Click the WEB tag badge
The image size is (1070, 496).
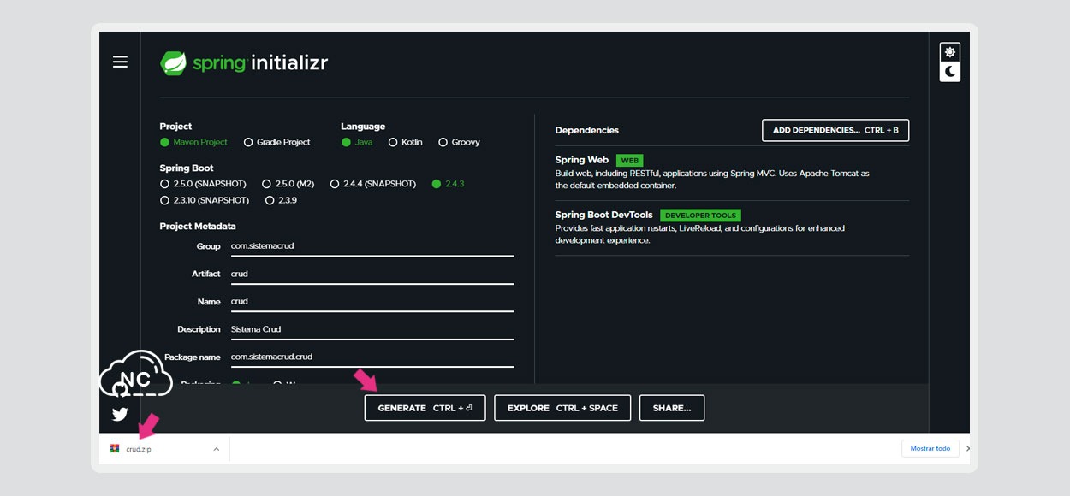[629, 161]
